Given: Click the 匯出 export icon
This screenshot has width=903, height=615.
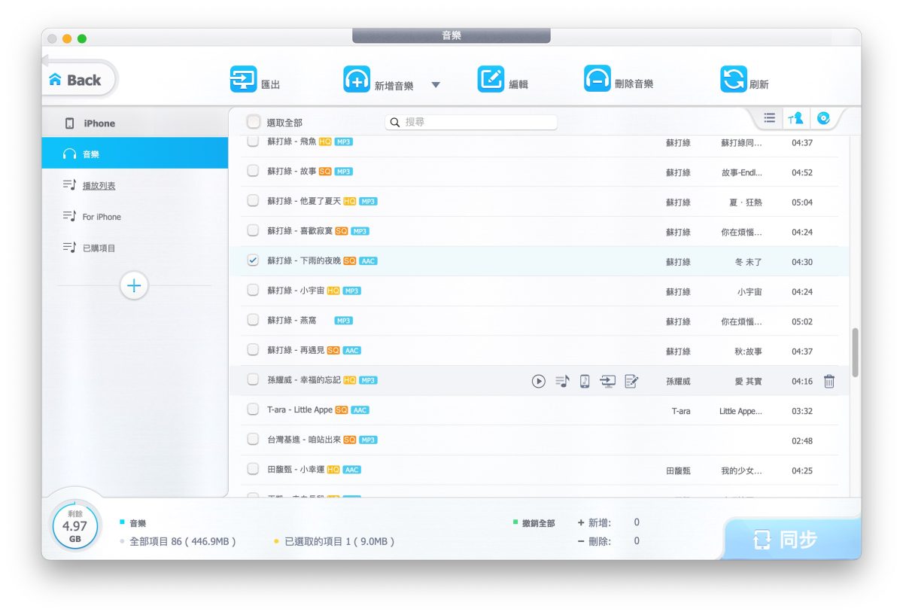Looking at the screenshot, I should 243,80.
